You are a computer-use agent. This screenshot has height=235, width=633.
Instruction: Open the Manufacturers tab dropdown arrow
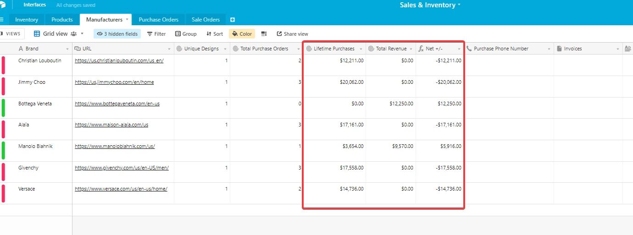coord(127,20)
